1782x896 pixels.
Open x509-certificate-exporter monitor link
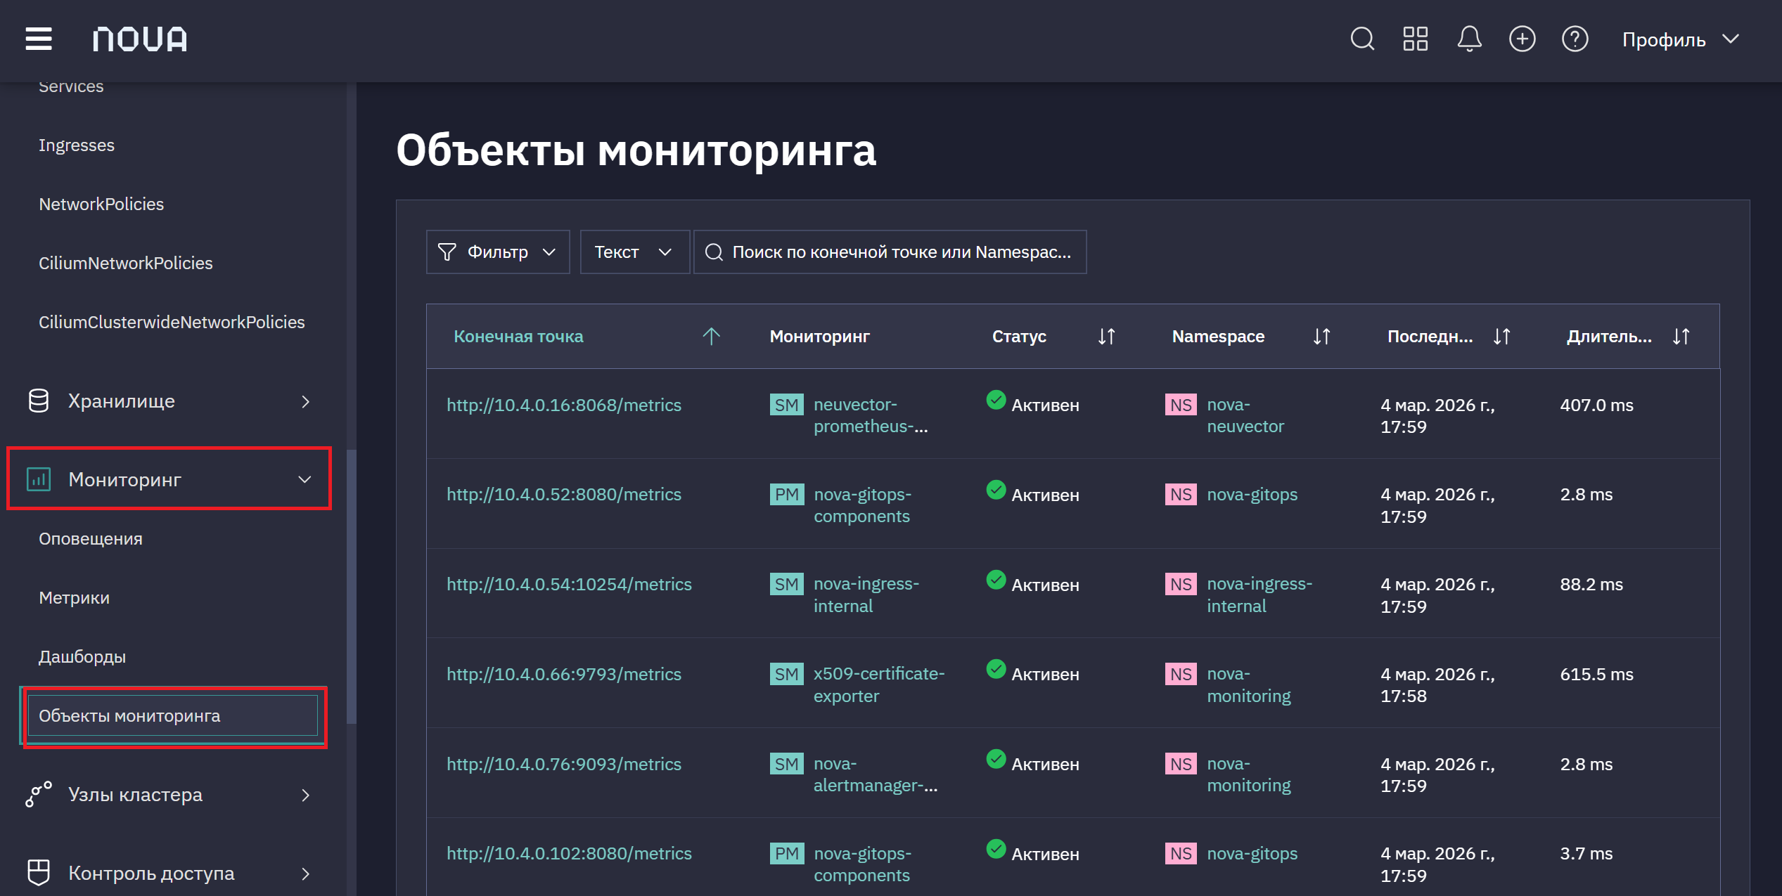[x=879, y=684]
